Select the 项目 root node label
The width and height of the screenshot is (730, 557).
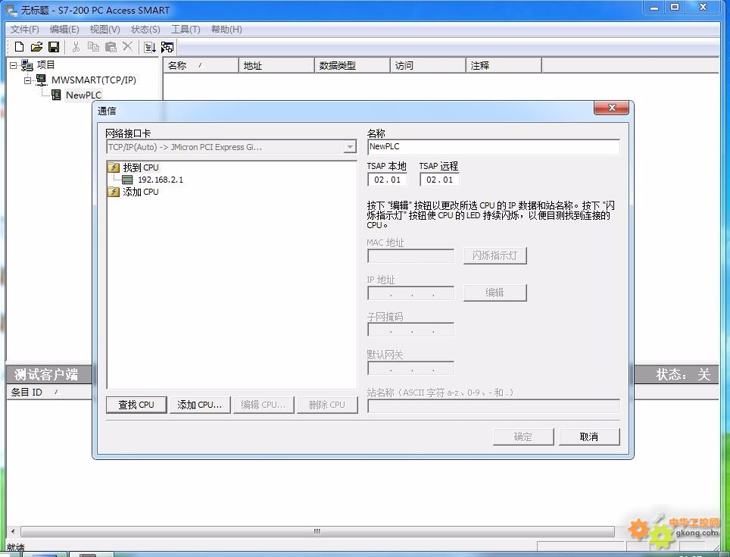(45, 65)
